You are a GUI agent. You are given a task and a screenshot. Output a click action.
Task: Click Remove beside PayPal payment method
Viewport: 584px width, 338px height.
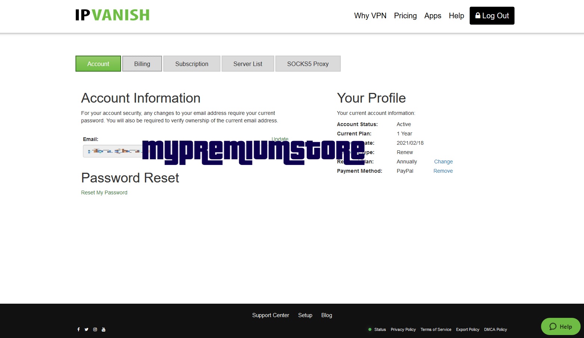(x=443, y=171)
